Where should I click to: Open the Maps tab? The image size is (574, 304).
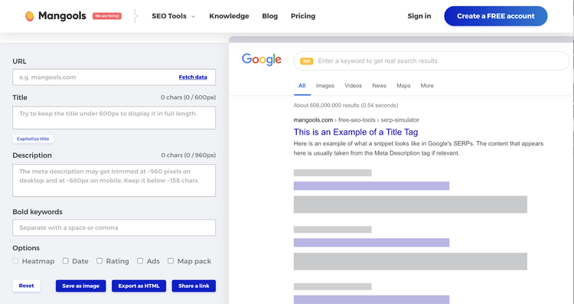point(403,86)
